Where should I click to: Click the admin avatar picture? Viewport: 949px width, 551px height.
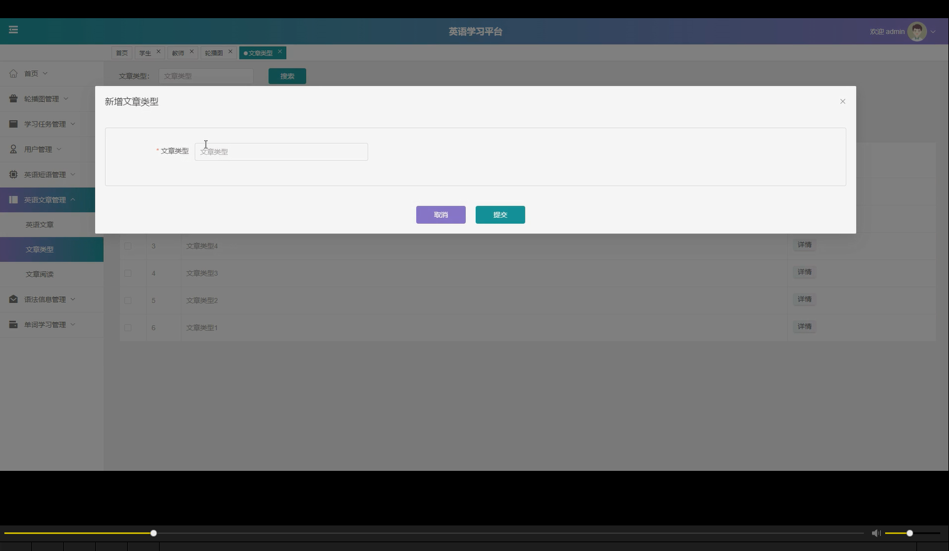(917, 31)
